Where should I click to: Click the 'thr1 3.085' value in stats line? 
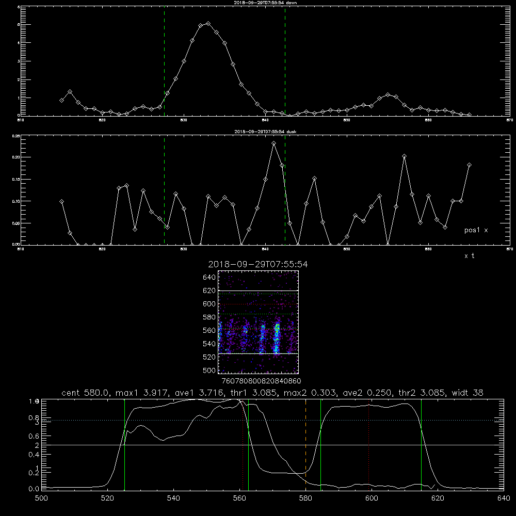point(253,393)
